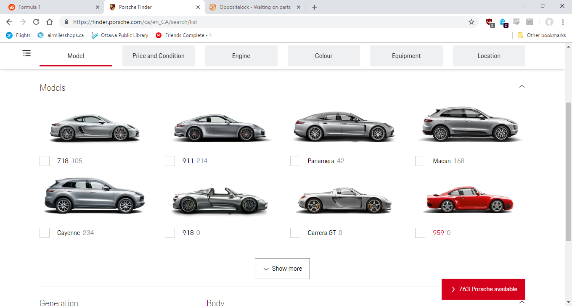Close the Porsche Finder tab
Screen dimensions: 572x306
click(198, 7)
